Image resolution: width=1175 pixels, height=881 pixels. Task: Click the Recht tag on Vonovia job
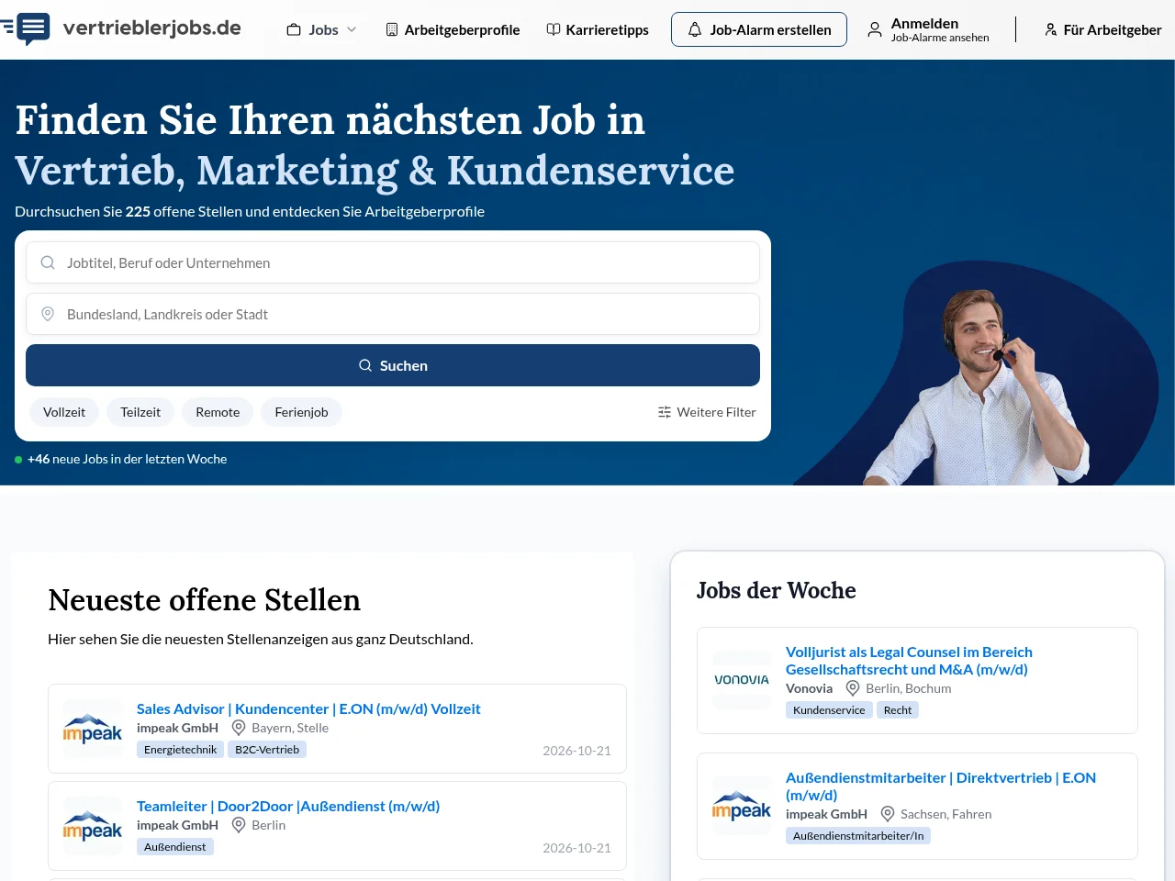click(x=898, y=710)
